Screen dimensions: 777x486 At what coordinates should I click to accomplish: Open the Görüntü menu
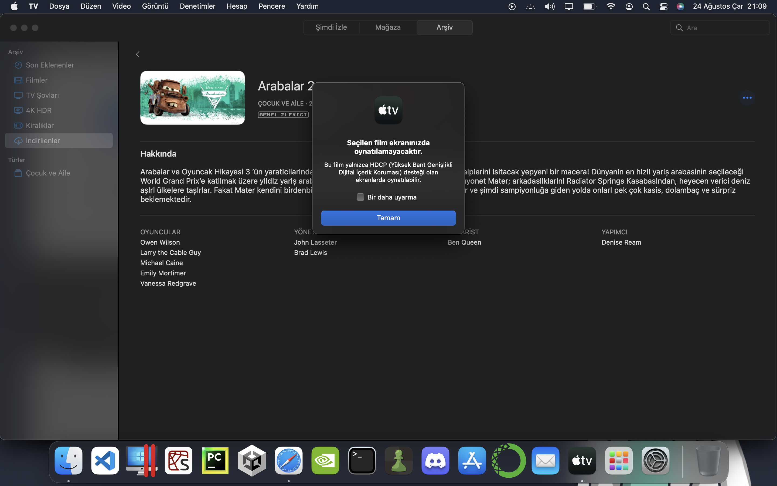pyautogui.click(x=155, y=6)
